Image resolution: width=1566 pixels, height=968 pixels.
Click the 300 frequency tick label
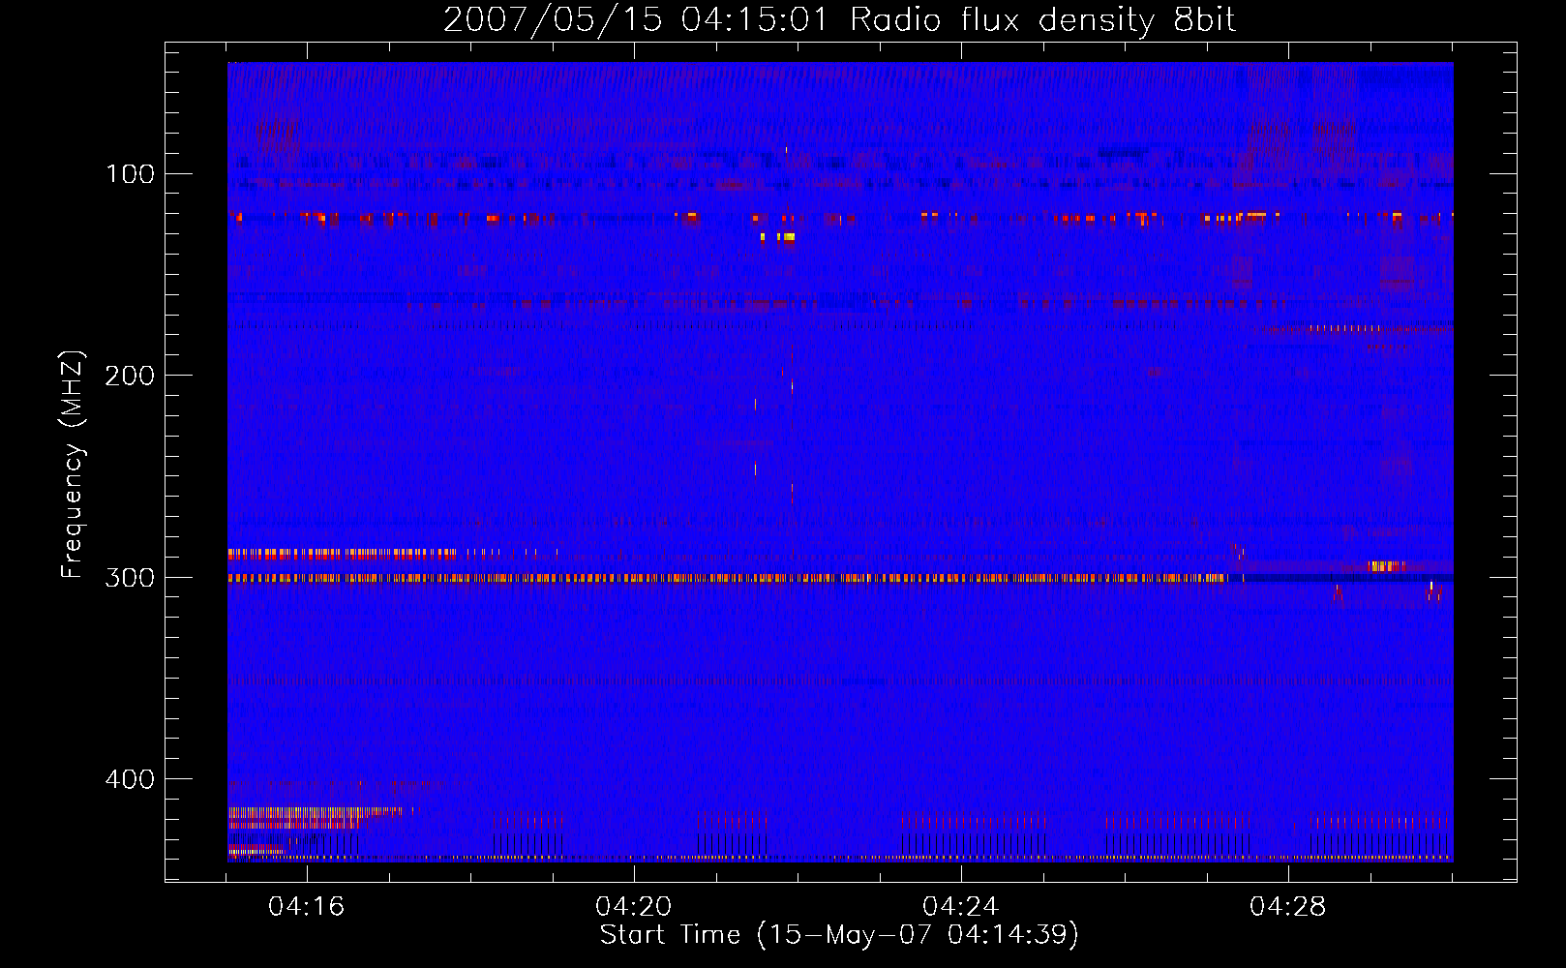click(x=130, y=578)
